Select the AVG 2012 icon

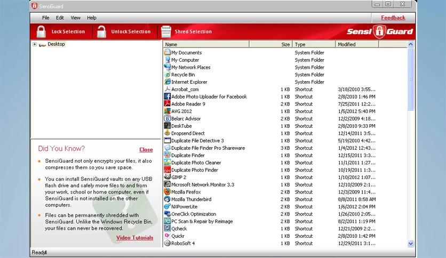168,111
